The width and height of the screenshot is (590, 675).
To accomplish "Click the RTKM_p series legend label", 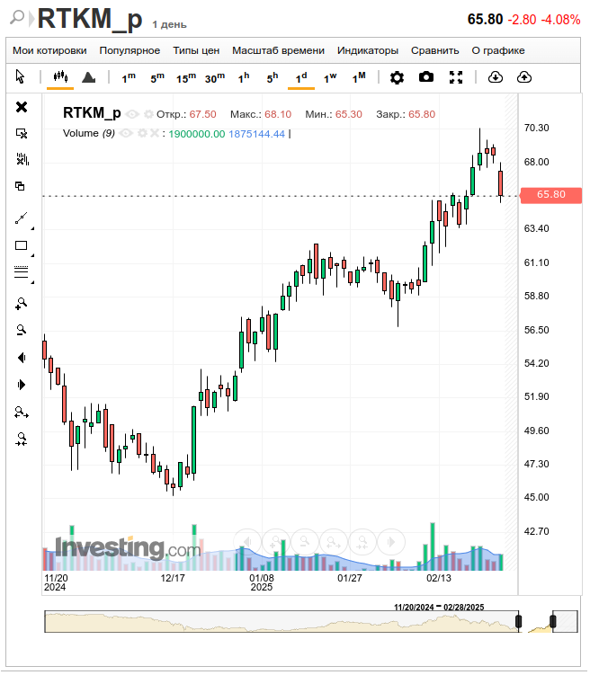I will coord(92,112).
